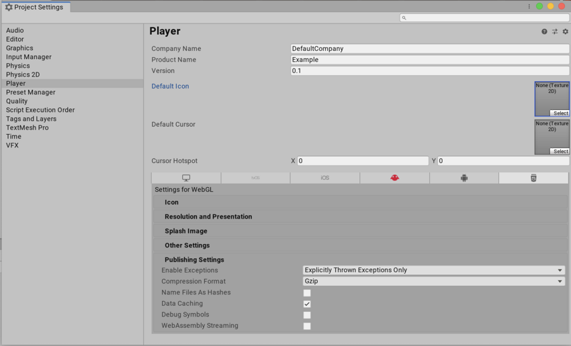Image resolution: width=571 pixels, height=346 pixels.
Task: Open the VFX settings category
Action: point(72,146)
